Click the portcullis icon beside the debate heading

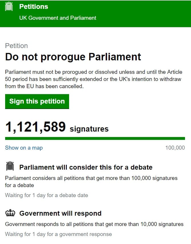(10, 166)
